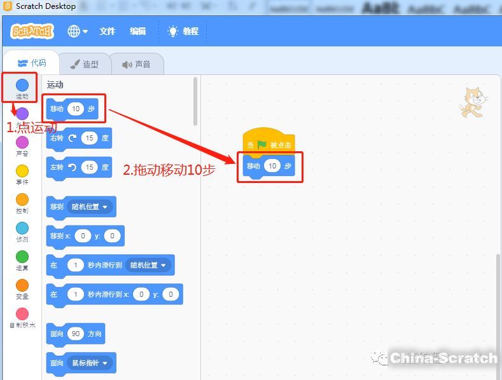Switch to the 造型 (Costumes) tab

[x=84, y=64]
